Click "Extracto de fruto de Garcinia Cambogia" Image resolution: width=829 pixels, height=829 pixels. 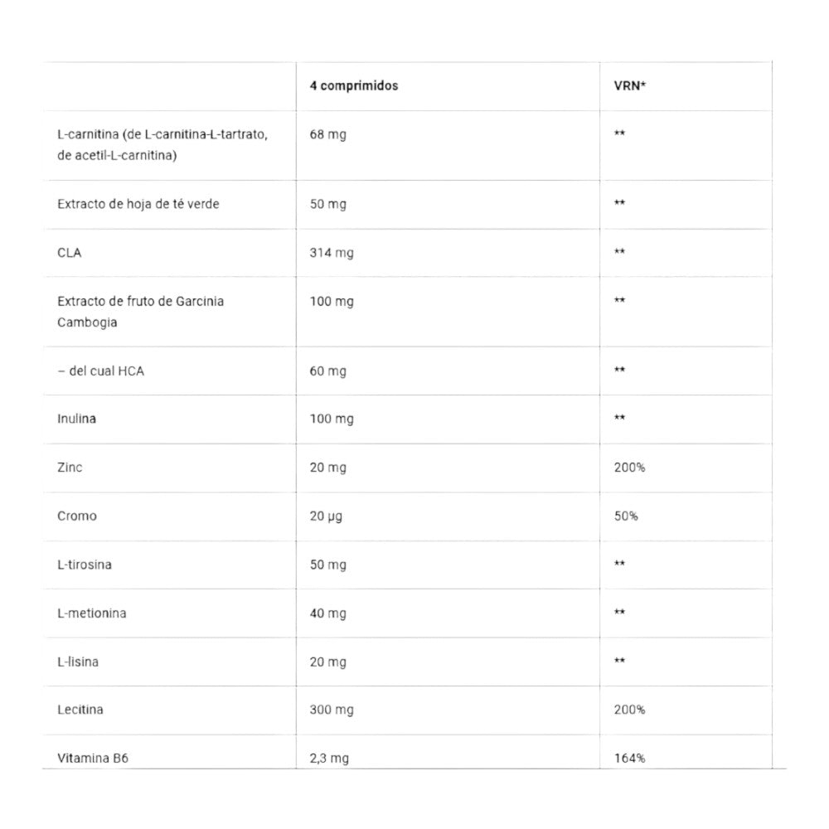pyautogui.click(x=141, y=312)
